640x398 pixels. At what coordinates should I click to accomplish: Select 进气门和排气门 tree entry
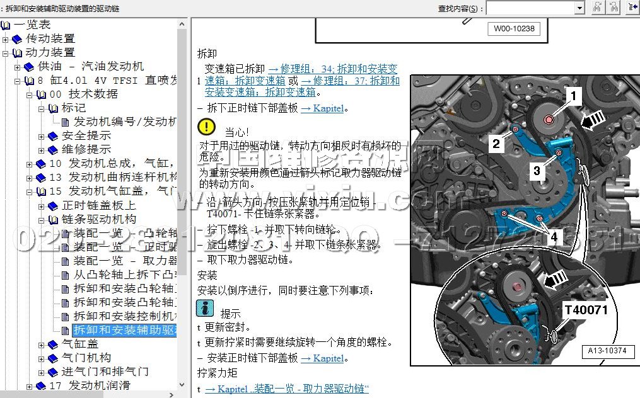click(x=105, y=372)
